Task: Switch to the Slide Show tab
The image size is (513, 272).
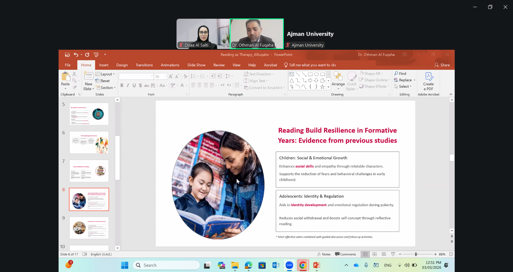Action: [196, 65]
